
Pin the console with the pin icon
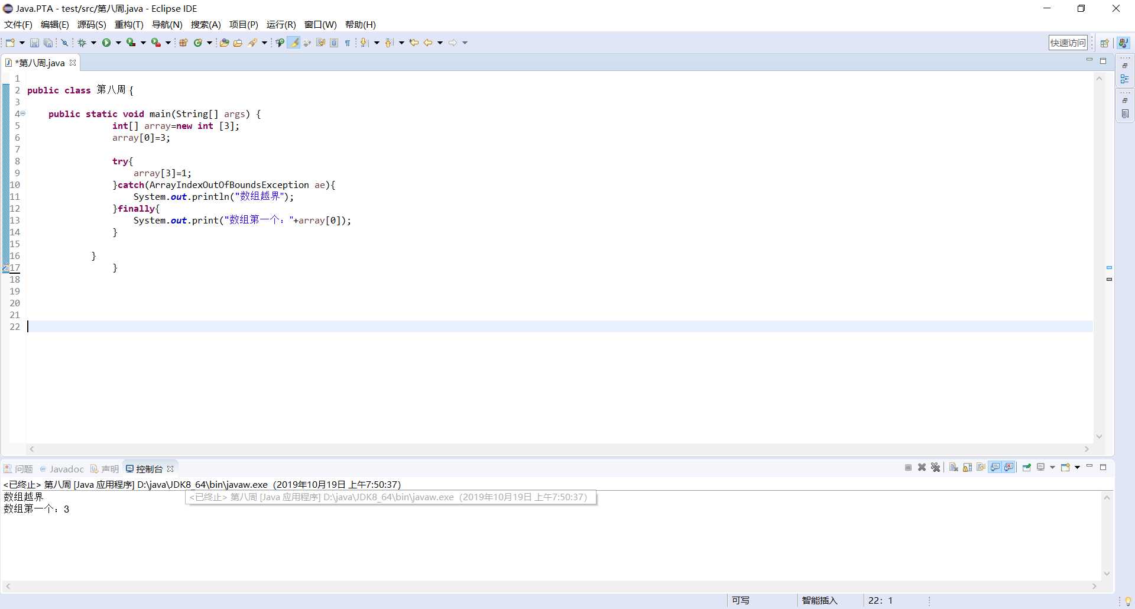coord(1026,468)
